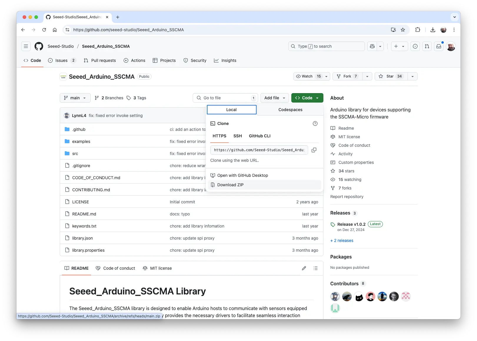Open the global navigation hamburger menu
This screenshot has width=477, height=341.
26,46
